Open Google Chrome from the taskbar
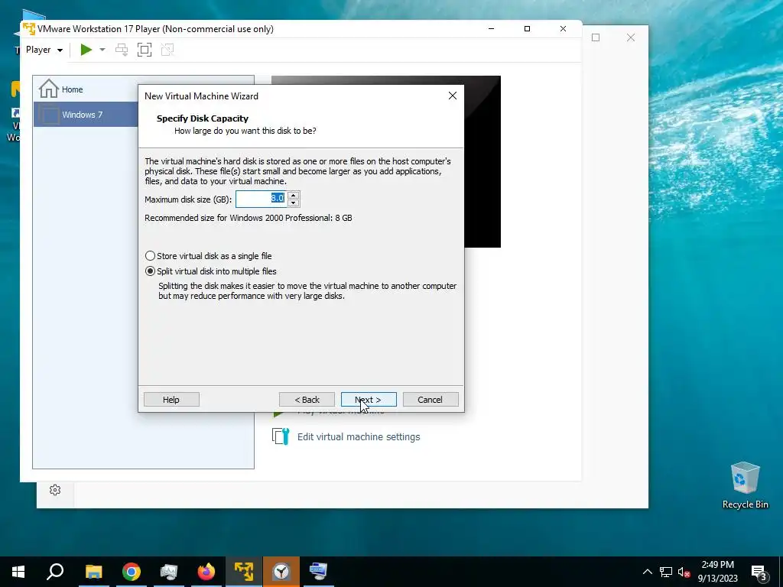The width and height of the screenshot is (783, 587). click(132, 572)
